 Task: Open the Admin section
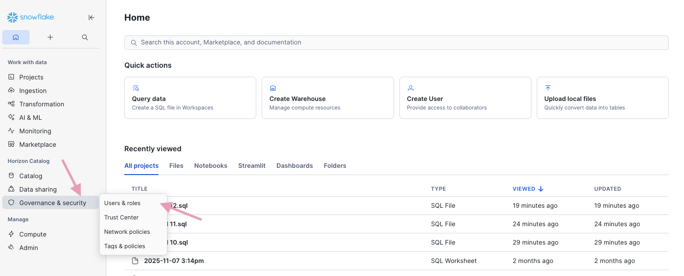click(28, 248)
